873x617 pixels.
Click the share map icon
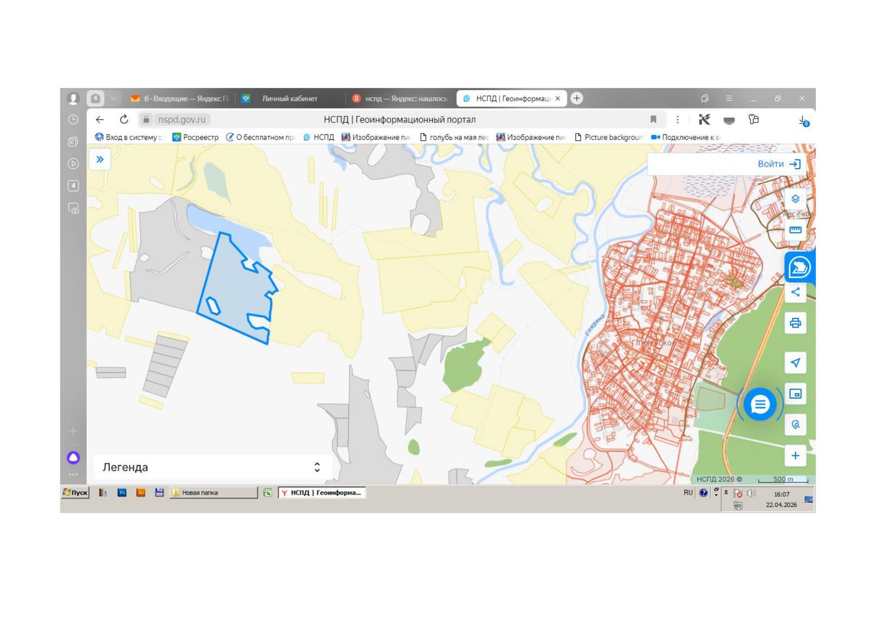795,292
